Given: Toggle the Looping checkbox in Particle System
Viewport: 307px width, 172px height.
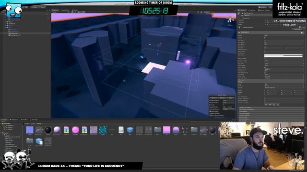Looking at the screenshot, I should [265, 37].
